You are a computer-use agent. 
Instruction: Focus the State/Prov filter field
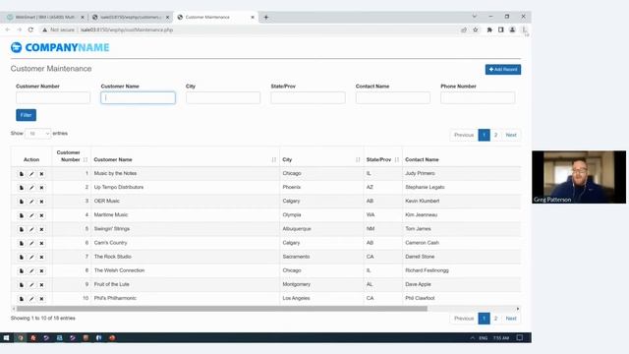point(308,97)
